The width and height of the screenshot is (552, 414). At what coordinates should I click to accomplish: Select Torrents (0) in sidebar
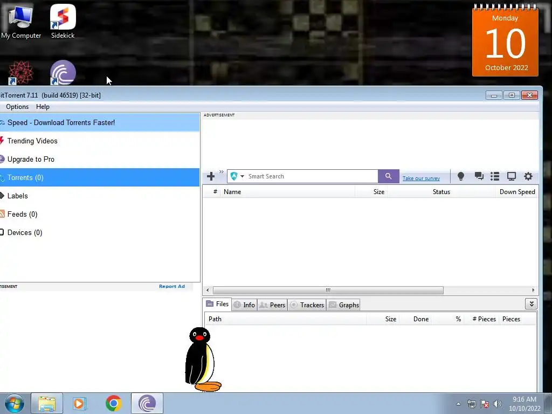[100, 177]
